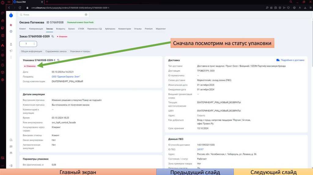Click the logout door icon in CRM sidebar
The width and height of the screenshot is (313, 175).
pos(11,166)
